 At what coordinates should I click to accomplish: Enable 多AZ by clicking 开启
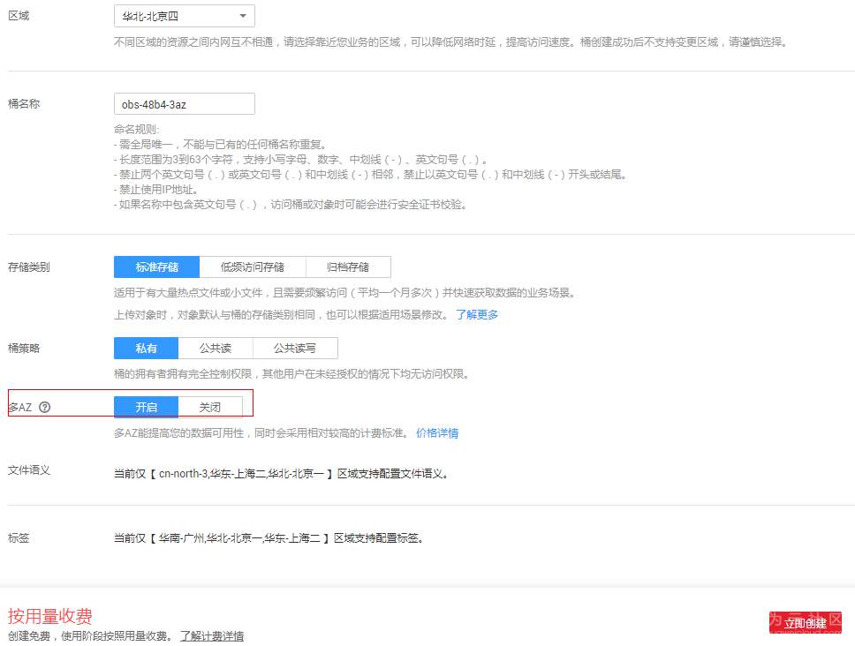click(147, 407)
